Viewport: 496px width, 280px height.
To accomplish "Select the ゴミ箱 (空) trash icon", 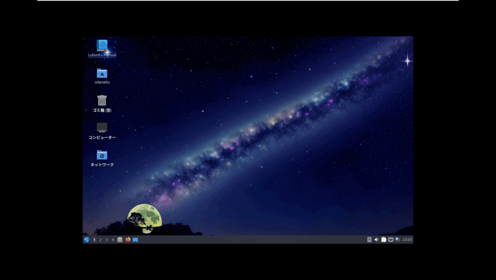I will [x=102, y=101].
